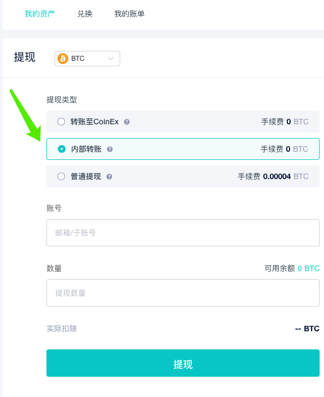Switch to 兑换 tab
Image resolution: width=324 pixels, height=397 pixels.
pyautogui.click(x=85, y=14)
